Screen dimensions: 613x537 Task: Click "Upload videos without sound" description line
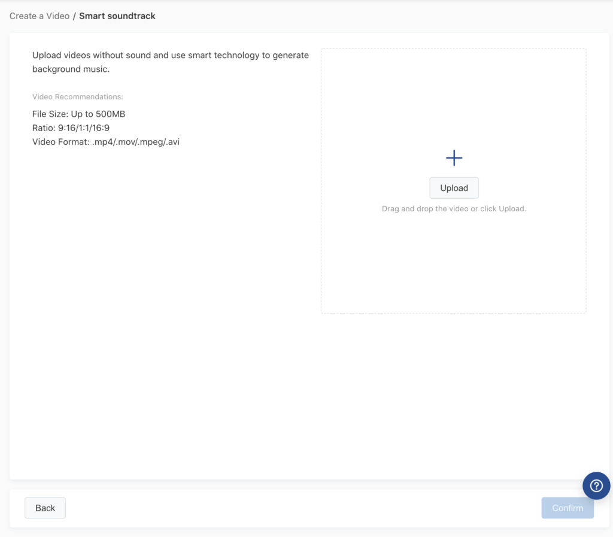click(x=171, y=55)
